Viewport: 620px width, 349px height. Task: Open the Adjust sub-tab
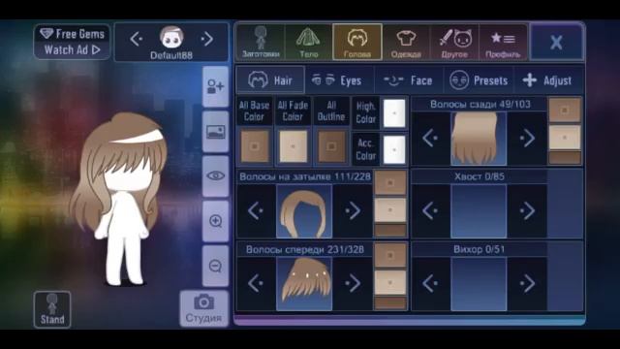click(548, 80)
